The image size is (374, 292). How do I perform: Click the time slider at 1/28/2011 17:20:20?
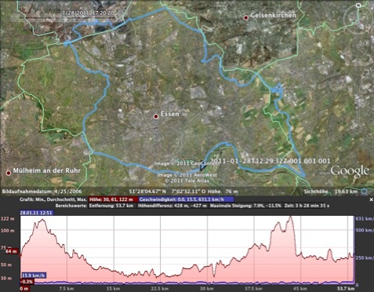pos(89,13)
